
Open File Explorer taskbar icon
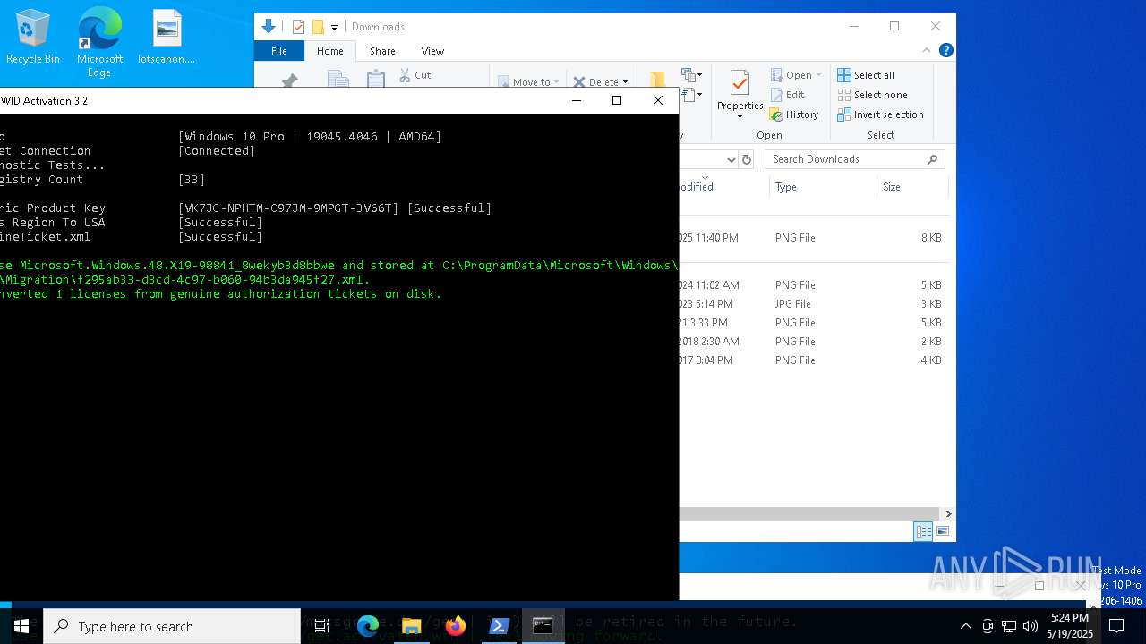coord(412,626)
